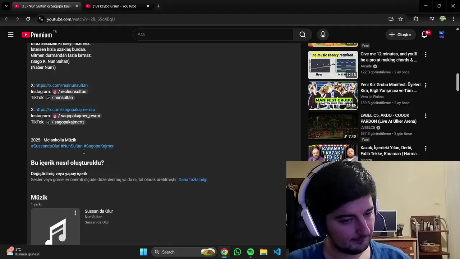
Task: Open the tab search dropdown arrow
Action: [x=6, y=6]
